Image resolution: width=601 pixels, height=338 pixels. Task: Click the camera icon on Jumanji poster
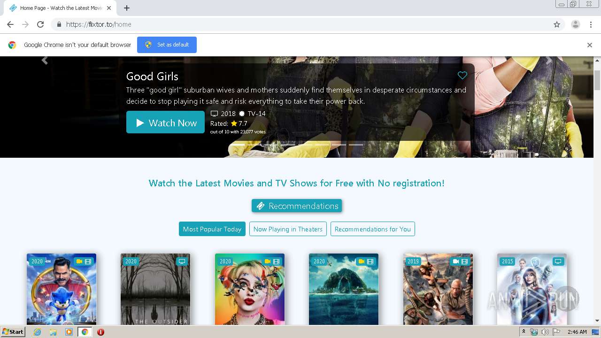click(455, 261)
